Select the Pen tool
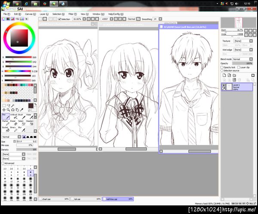 pyautogui.click(x=6, y=116)
